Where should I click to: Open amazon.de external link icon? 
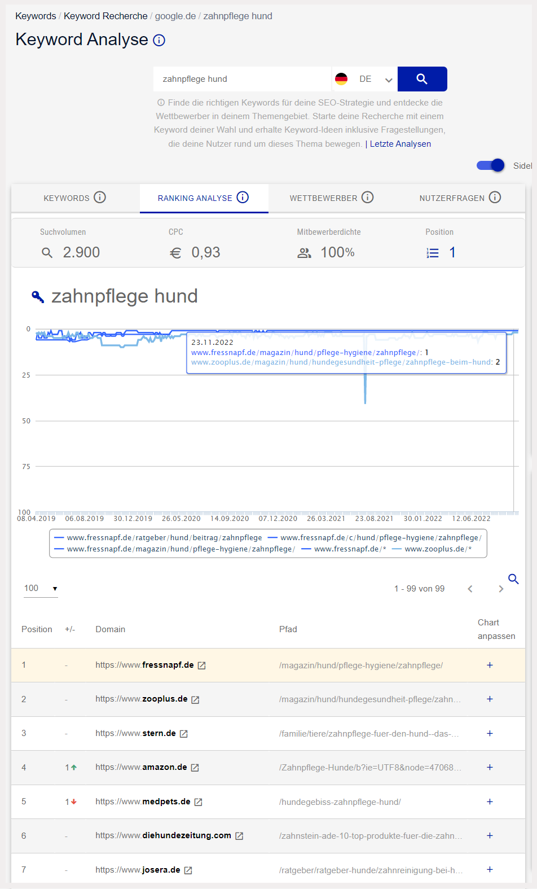click(x=195, y=768)
